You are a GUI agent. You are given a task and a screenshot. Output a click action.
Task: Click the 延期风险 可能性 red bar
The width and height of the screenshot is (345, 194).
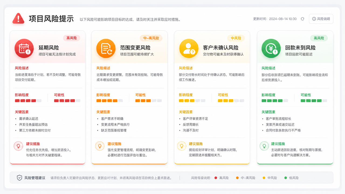pos(67,101)
